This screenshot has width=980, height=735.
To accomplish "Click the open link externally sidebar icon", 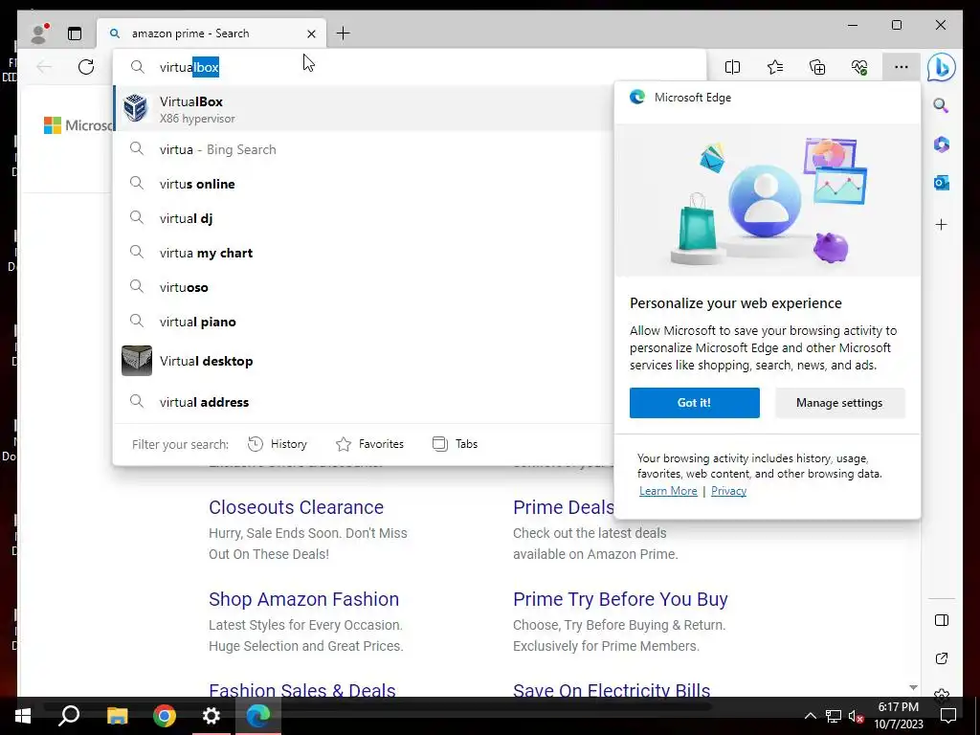I will click(x=942, y=658).
